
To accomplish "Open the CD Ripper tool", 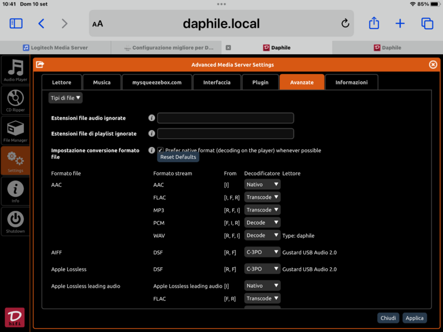I will click(x=16, y=100).
